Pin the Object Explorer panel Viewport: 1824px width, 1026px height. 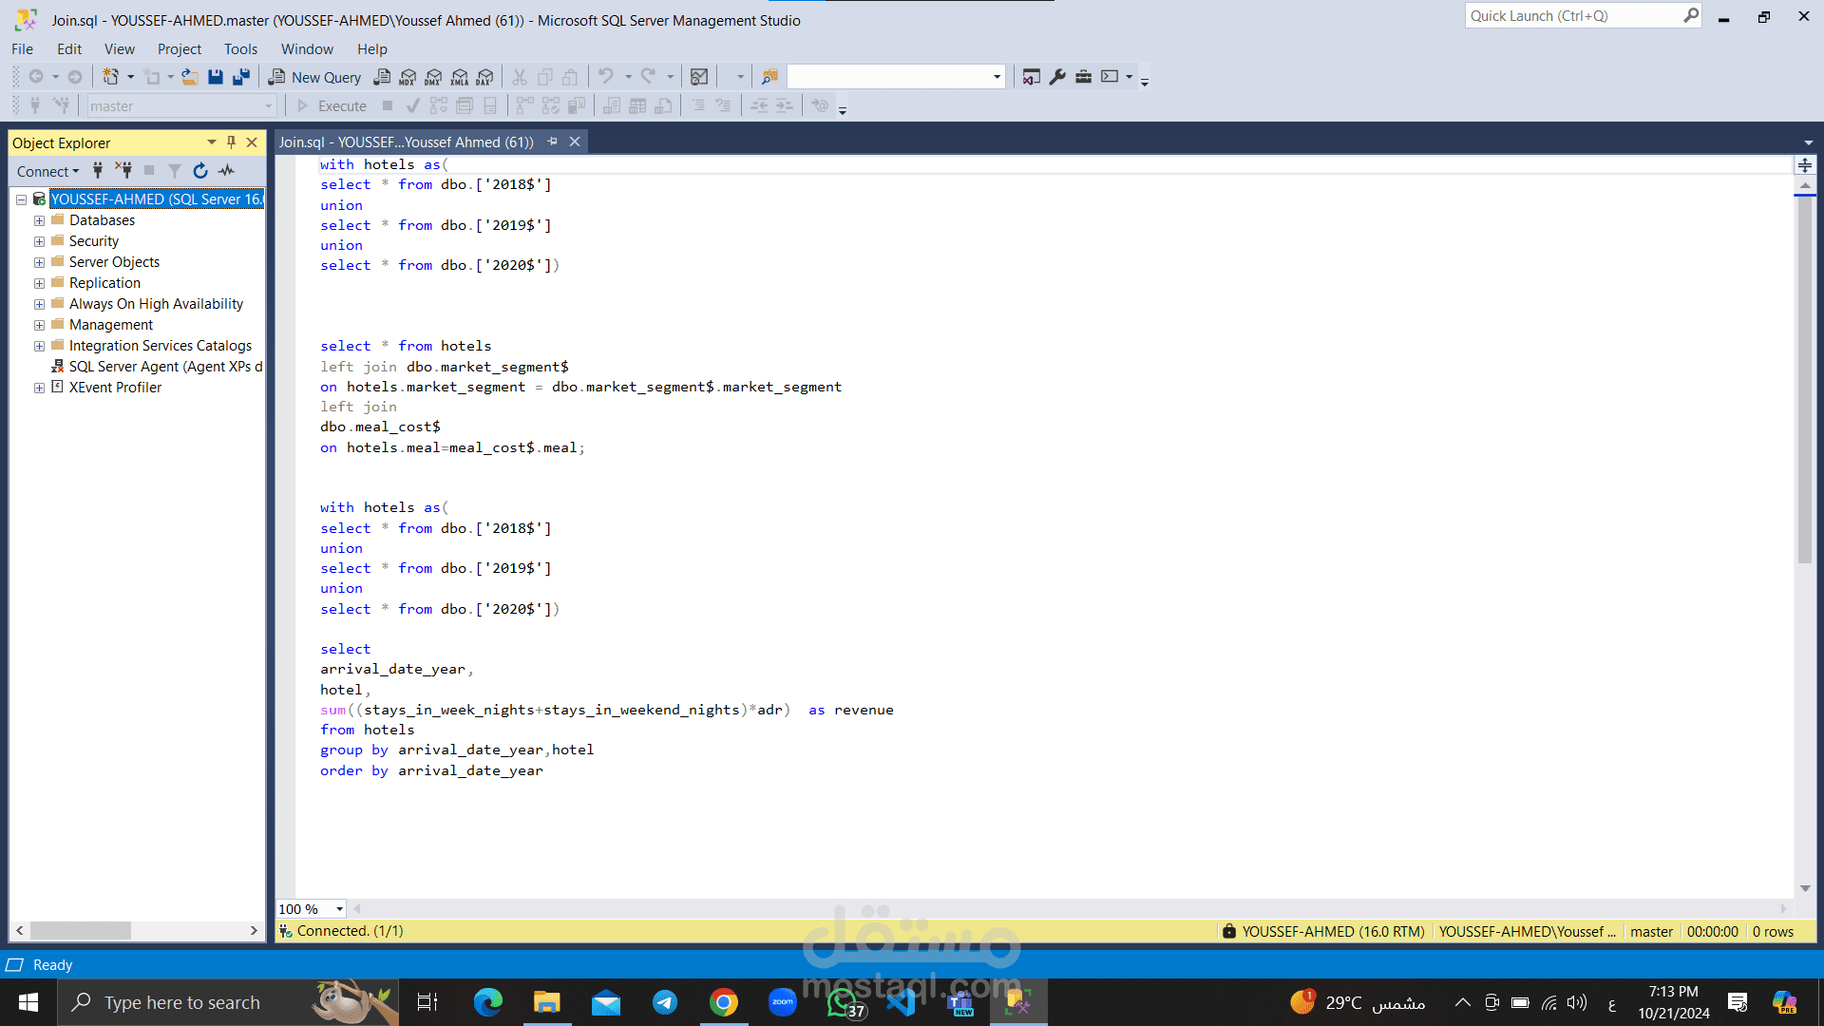[231, 142]
